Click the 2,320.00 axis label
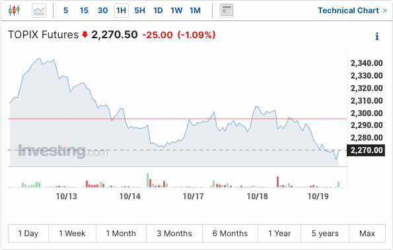This screenshot has width=393, height=250. (367, 88)
